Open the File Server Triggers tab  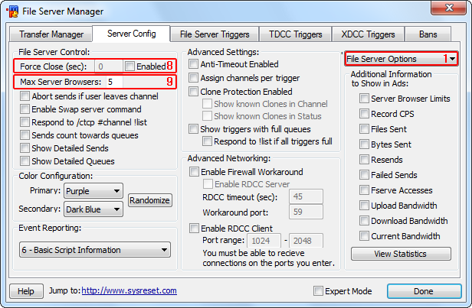coord(215,34)
